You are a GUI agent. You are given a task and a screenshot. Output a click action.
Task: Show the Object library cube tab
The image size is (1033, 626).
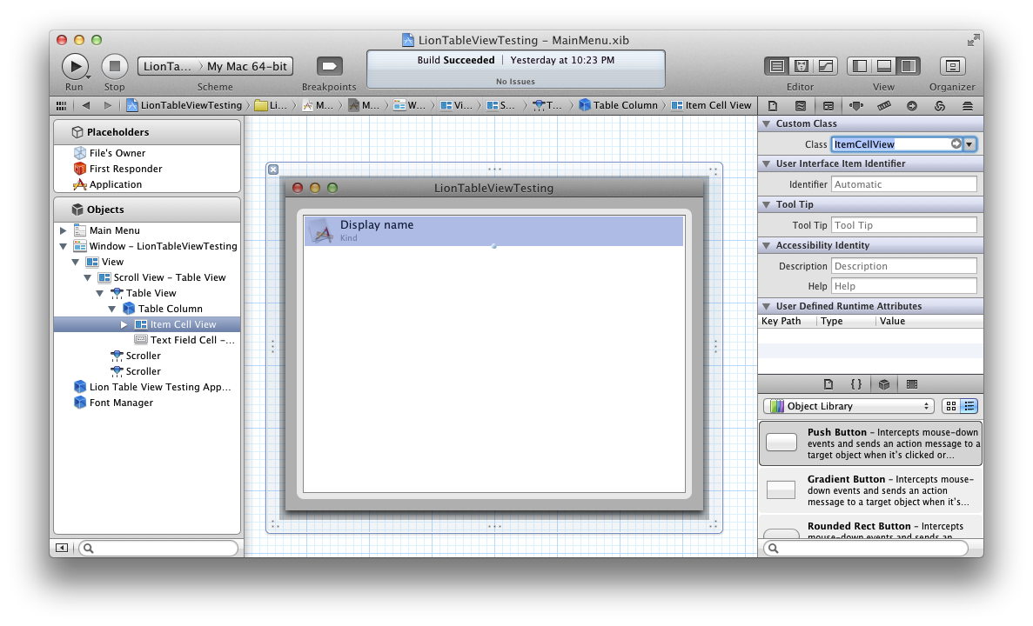tap(884, 384)
